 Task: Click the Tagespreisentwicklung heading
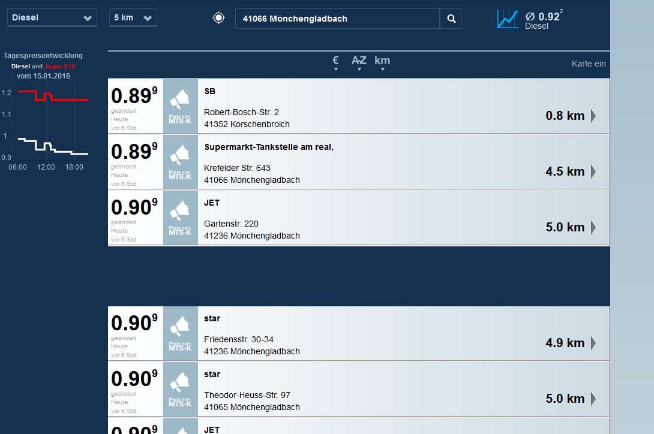(x=43, y=55)
